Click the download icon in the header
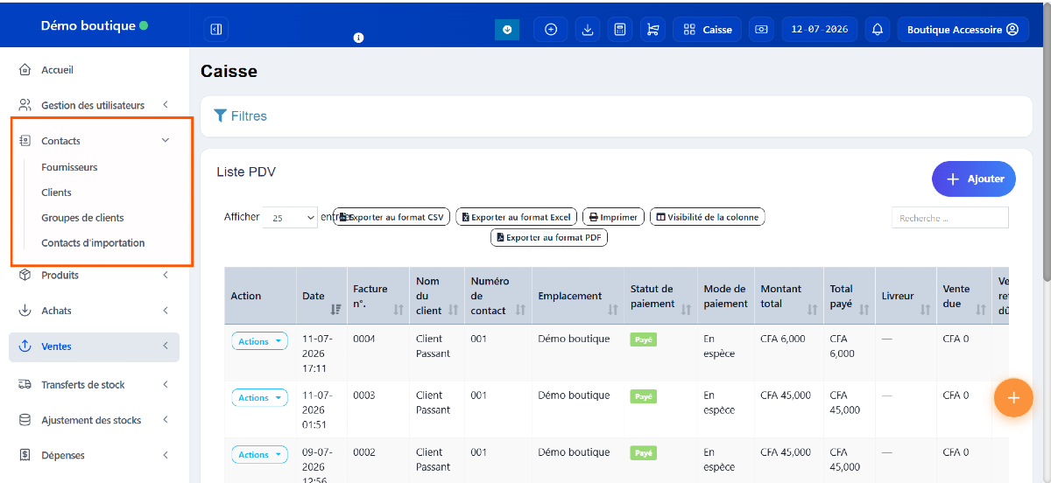 [588, 30]
